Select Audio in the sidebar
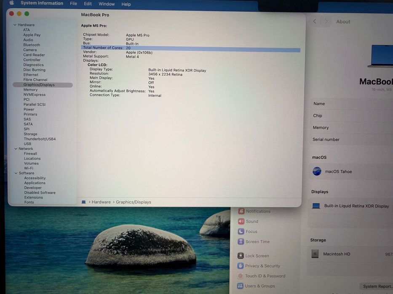Image resolution: width=393 pixels, height=294 pixels. pos(28,40)
